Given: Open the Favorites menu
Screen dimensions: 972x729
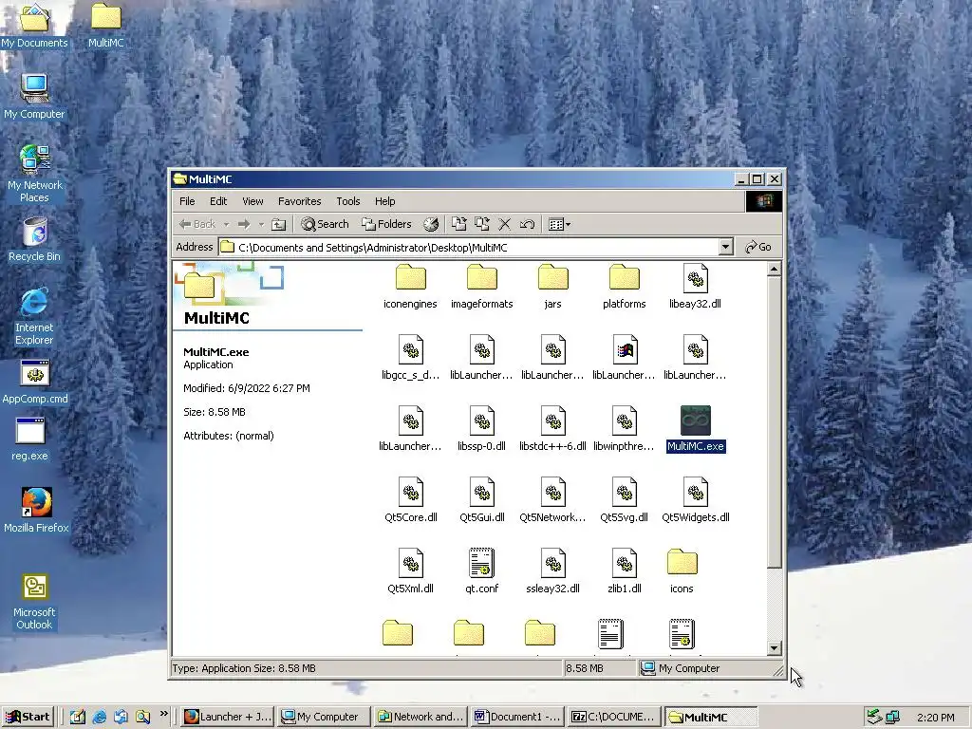Looking at the screenshot, I should (299, 201).
